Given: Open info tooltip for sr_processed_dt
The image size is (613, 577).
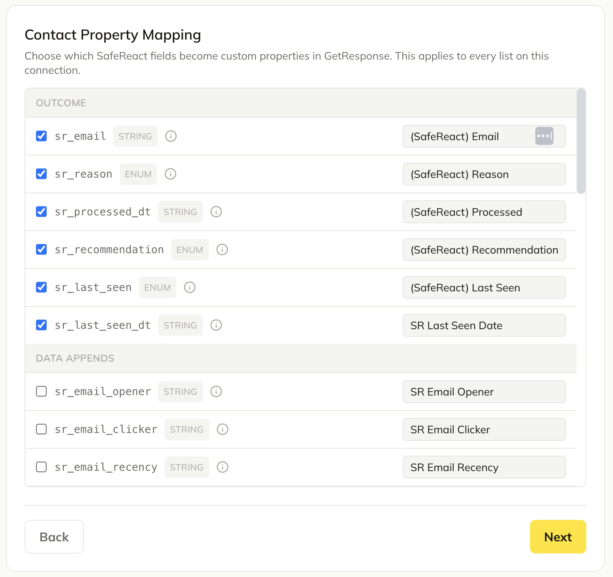Looking at the screenshot, I should click(x=216, y=212).
